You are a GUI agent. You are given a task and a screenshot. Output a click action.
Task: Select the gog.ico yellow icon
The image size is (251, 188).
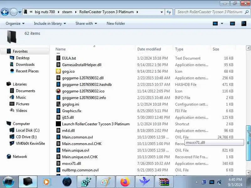pyautogui.click(x=58, y=71)
